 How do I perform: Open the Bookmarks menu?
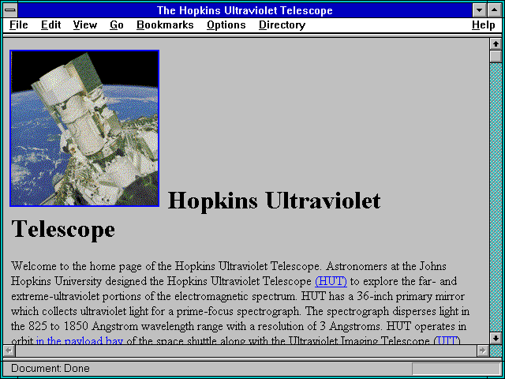coord(165,25)
